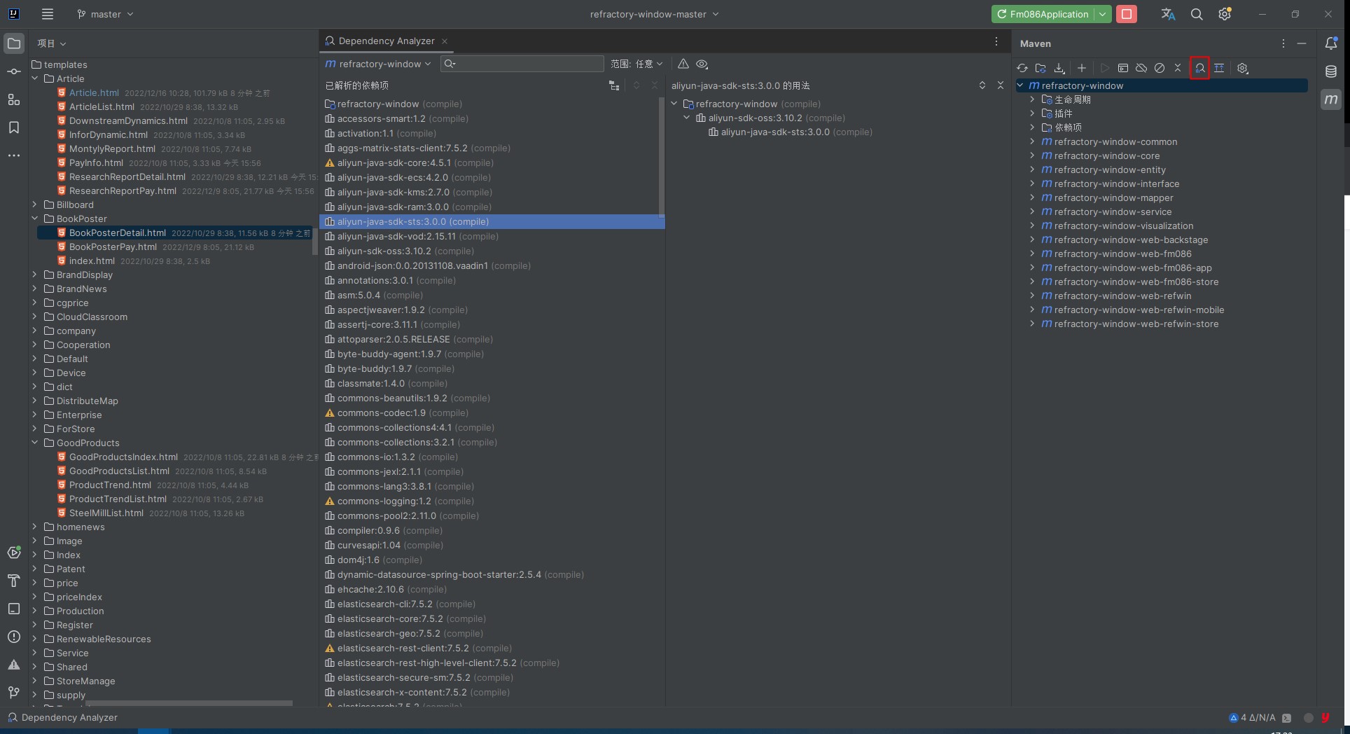Show more tool windows ellipsis
1350x734 pixels.
[14, 155]
